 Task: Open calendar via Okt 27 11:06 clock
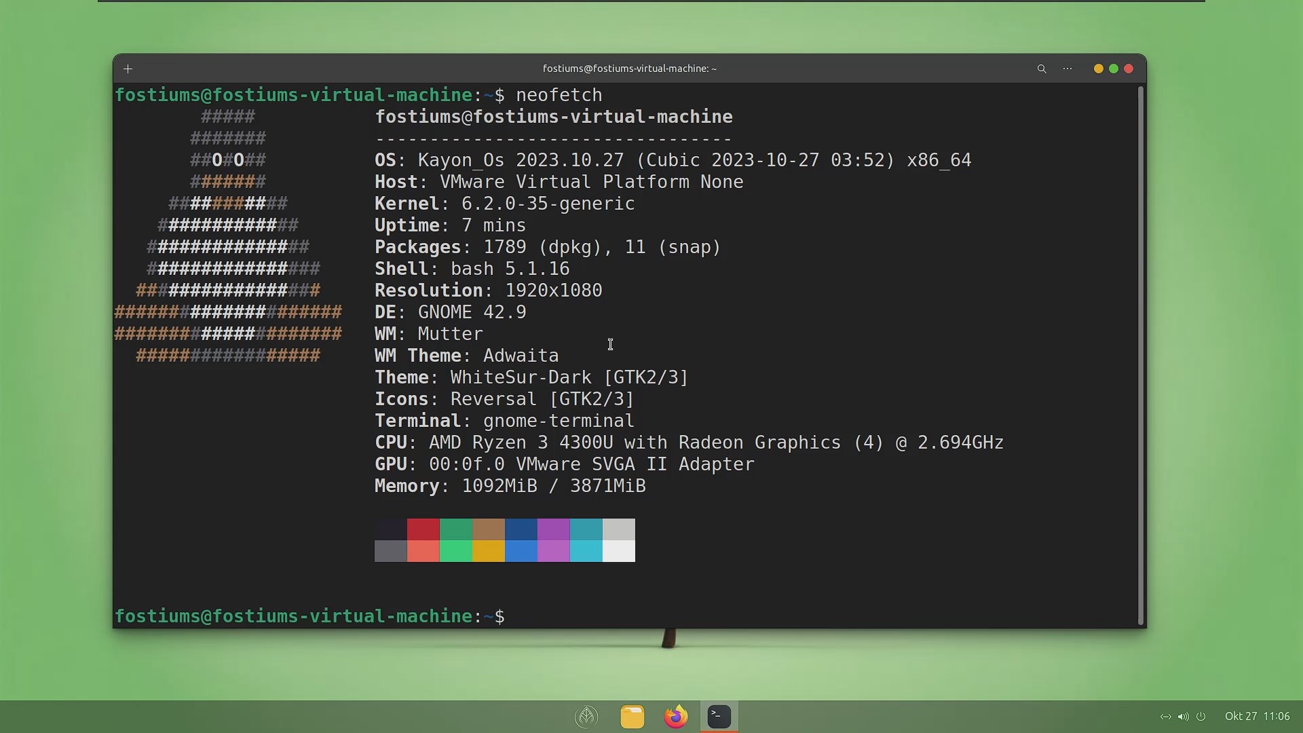1257,717
